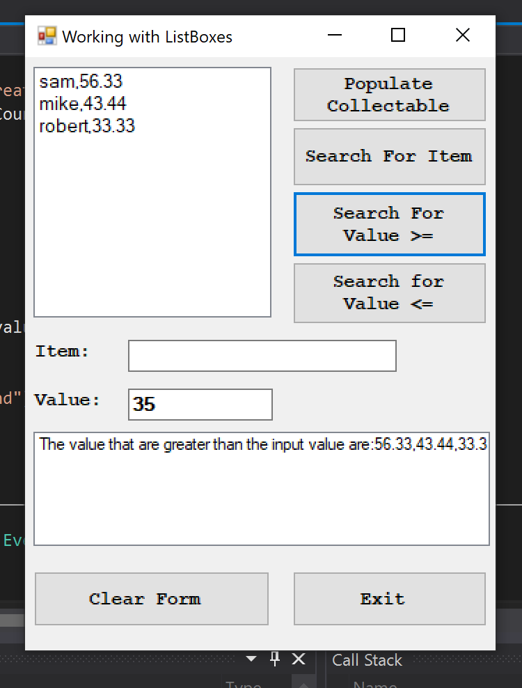This screenshot has height=688, width=522.
Task: Click the Value box showing 35
Action: pyautogui.click(x=200, y=404)
